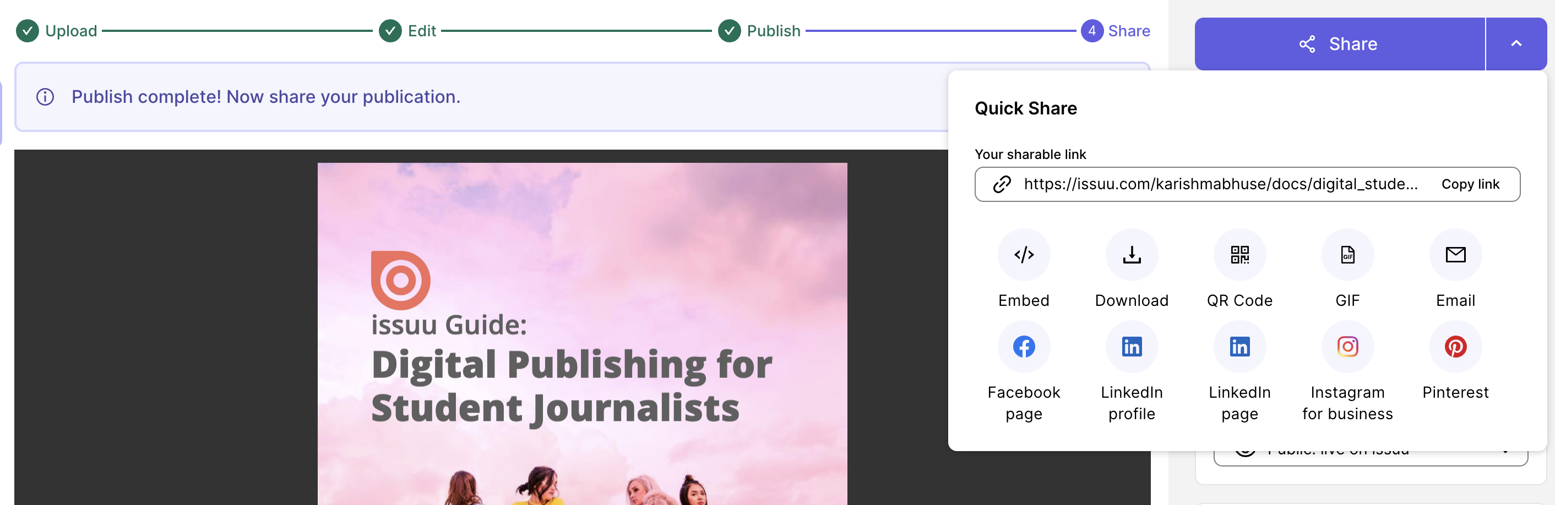Screen dimensions: 1555x505
Task: Go to the Edit step
Action: (x=421, y=31)
